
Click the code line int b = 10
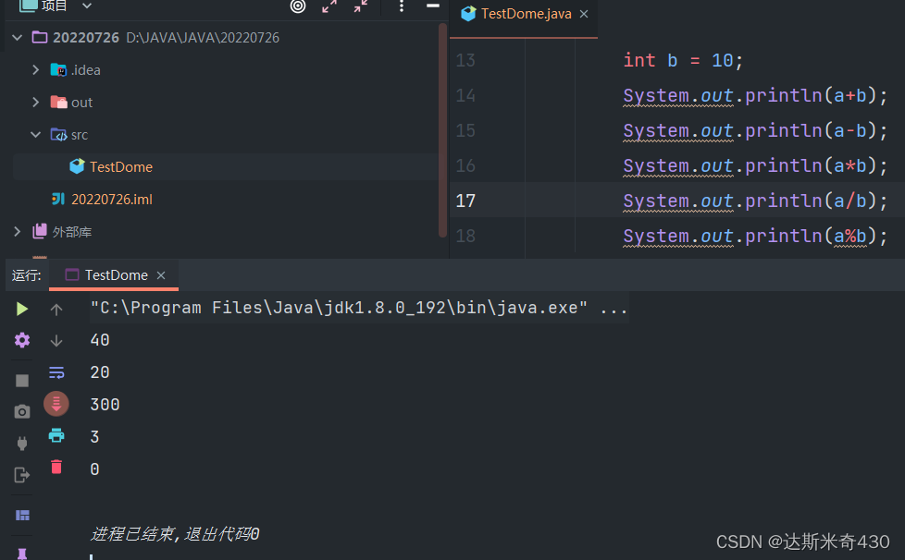(x=683, y=60)
